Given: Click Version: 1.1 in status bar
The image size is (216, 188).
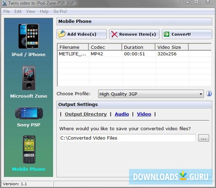Looking at the screenshot, I should tap(15, 184).
